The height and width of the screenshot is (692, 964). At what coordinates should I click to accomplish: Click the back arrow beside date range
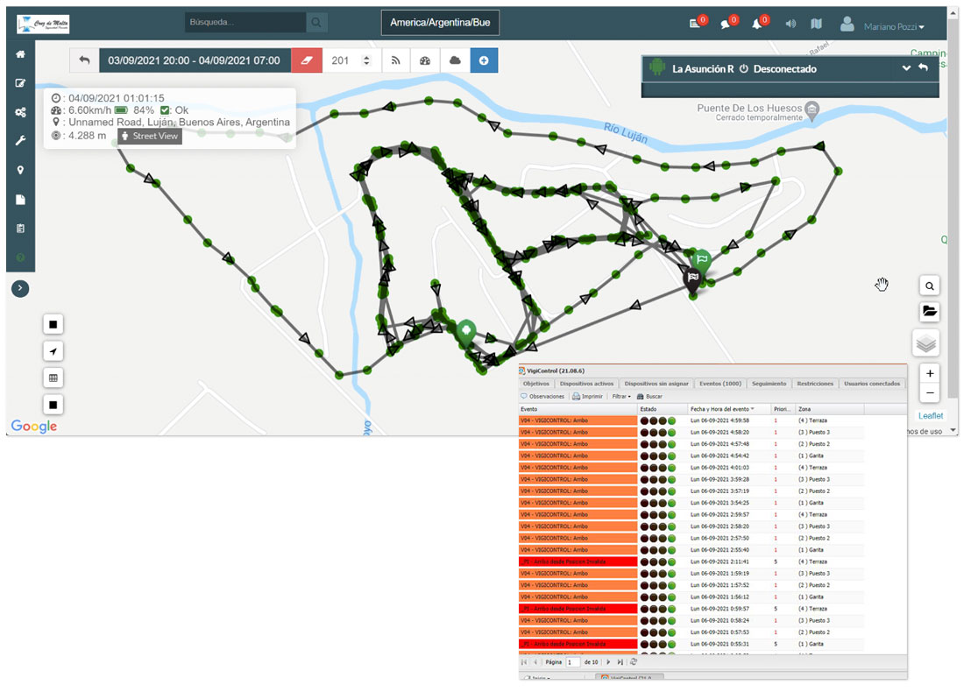(84, 60)
